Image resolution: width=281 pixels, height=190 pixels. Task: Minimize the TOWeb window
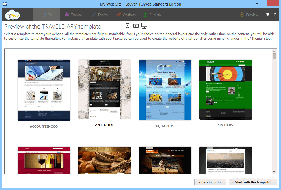pos(257,3)
